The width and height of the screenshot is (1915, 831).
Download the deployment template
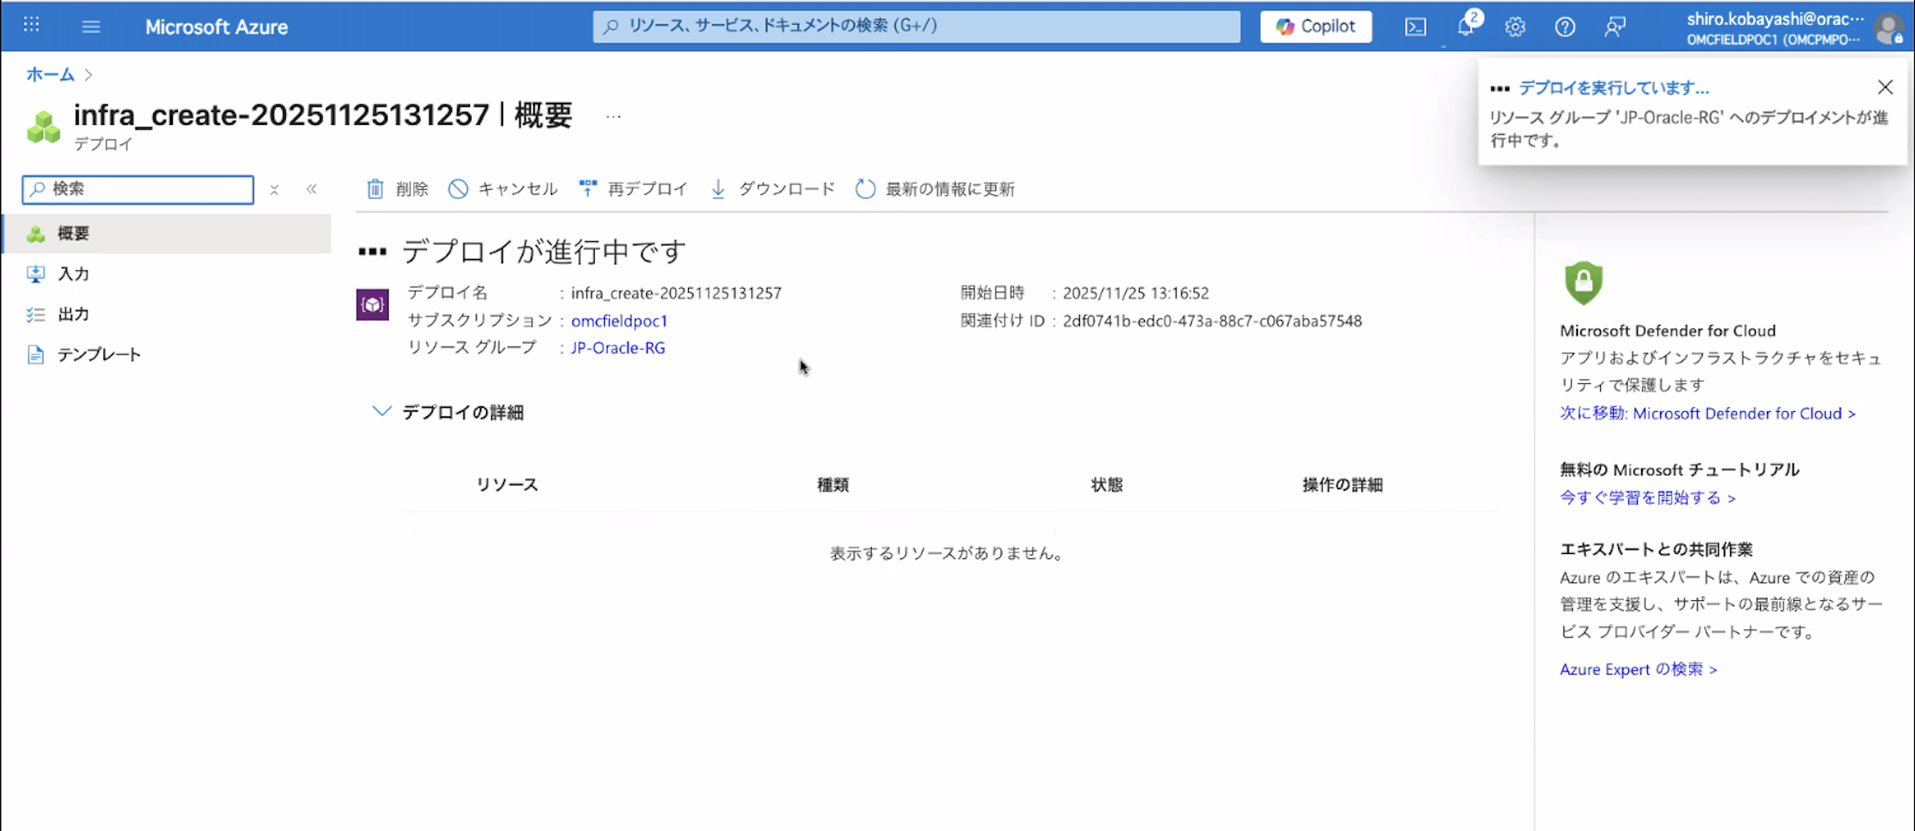pos(771,189)
